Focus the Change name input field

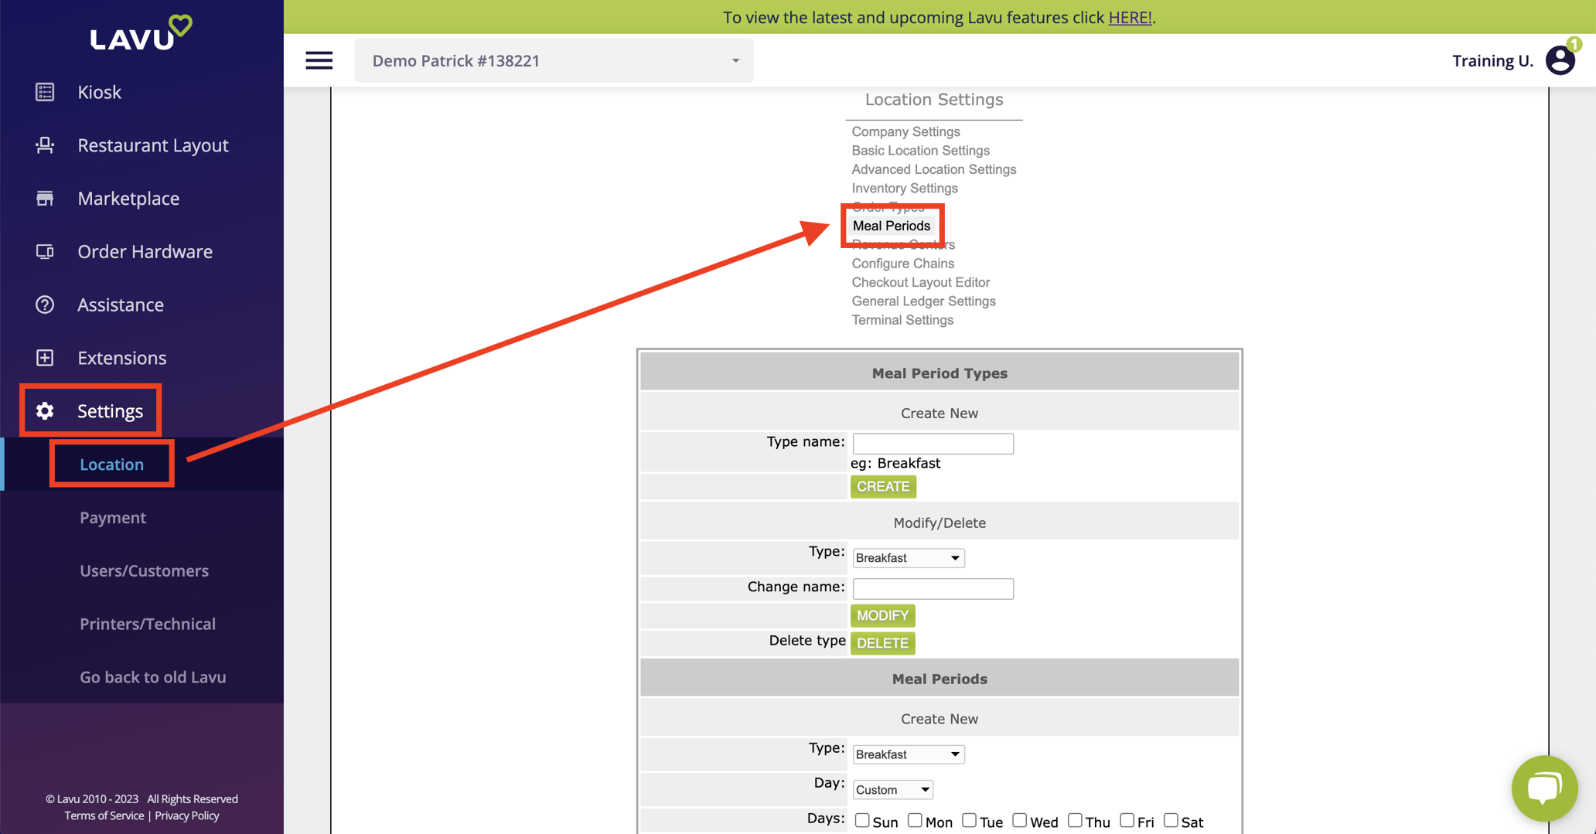click(x=933, y=589)
